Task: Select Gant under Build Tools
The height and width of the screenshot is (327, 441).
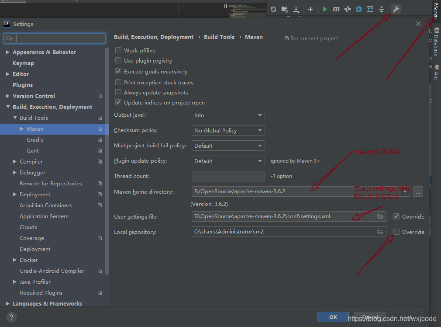Action: (33, 151)
